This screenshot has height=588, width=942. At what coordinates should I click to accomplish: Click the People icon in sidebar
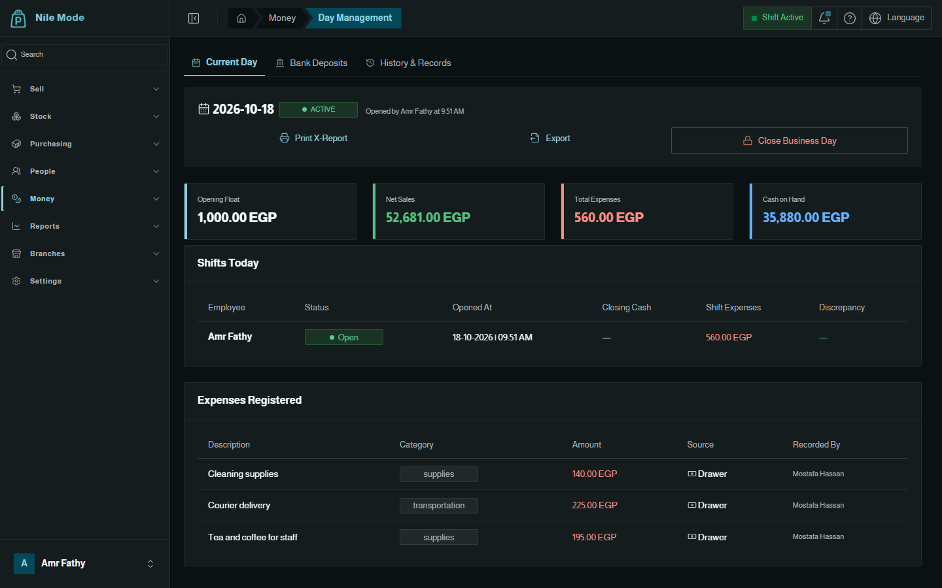(x=16, y=171)
